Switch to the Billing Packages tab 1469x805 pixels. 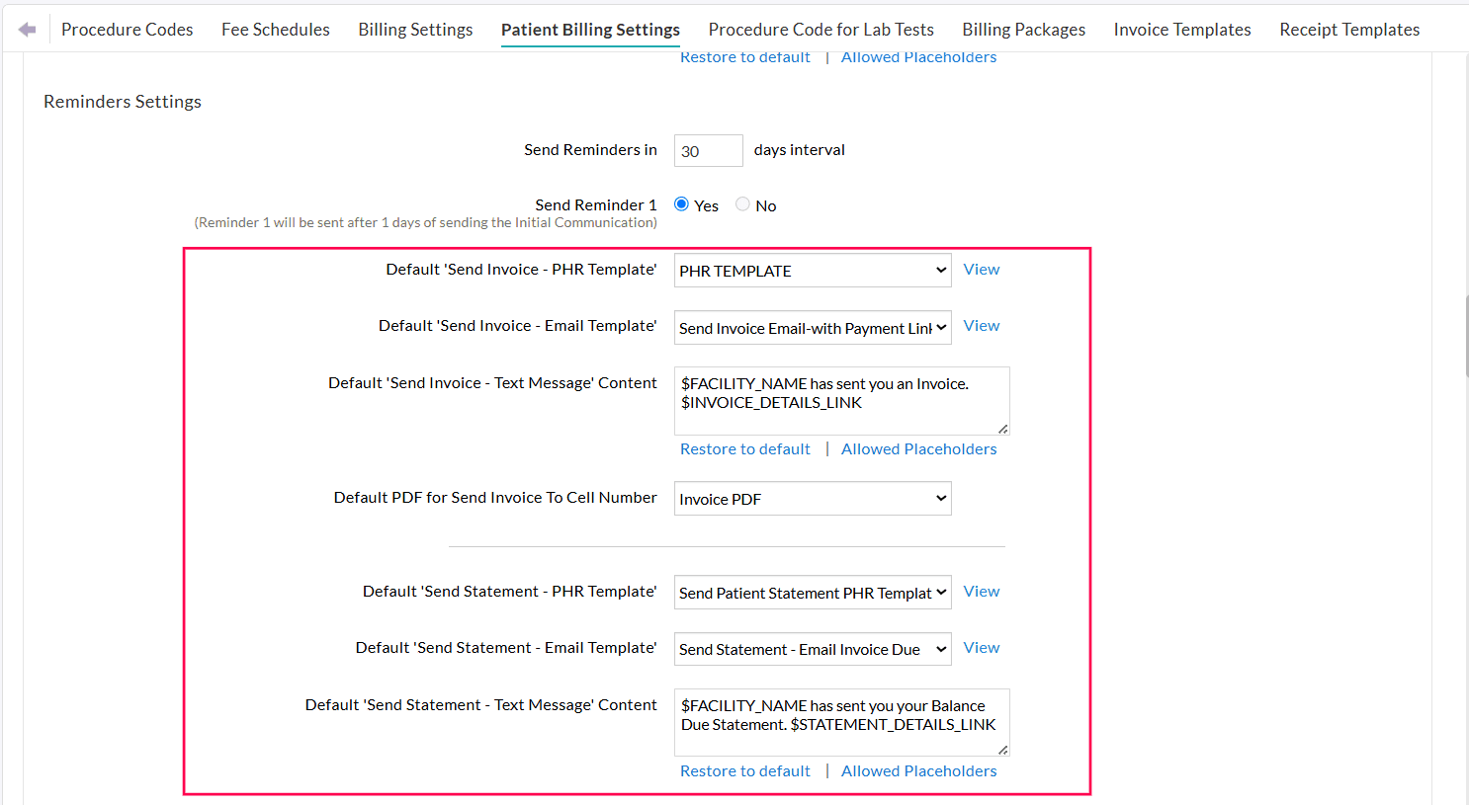[1023, 29]
